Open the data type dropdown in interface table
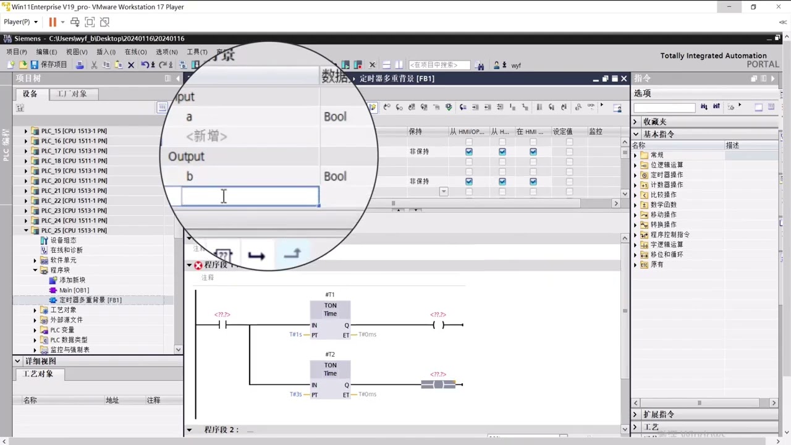Viewport: 791px width, 445px height. [x=444, y=192]
